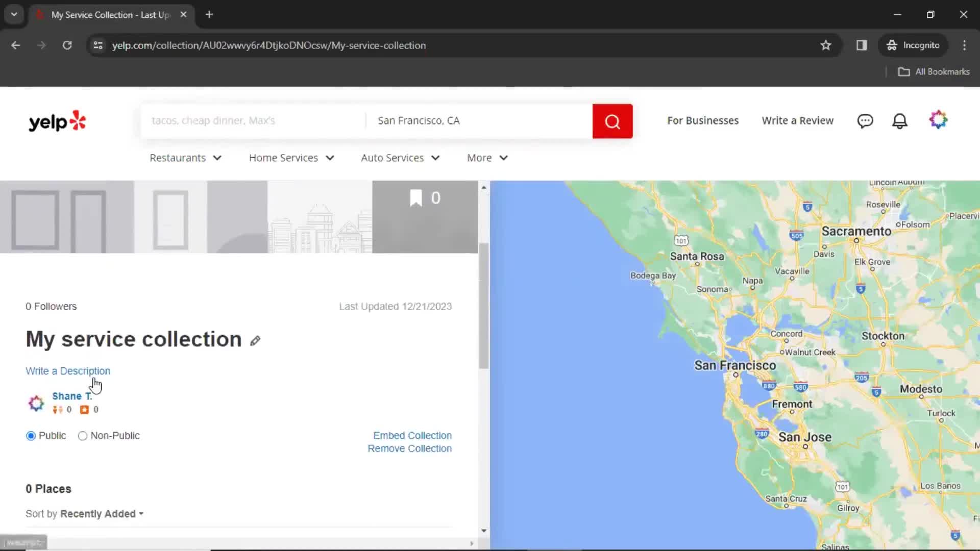Click scroll up arrow of collection panel
The height and width of the screenshot is (551, 980).
[483, 188]
